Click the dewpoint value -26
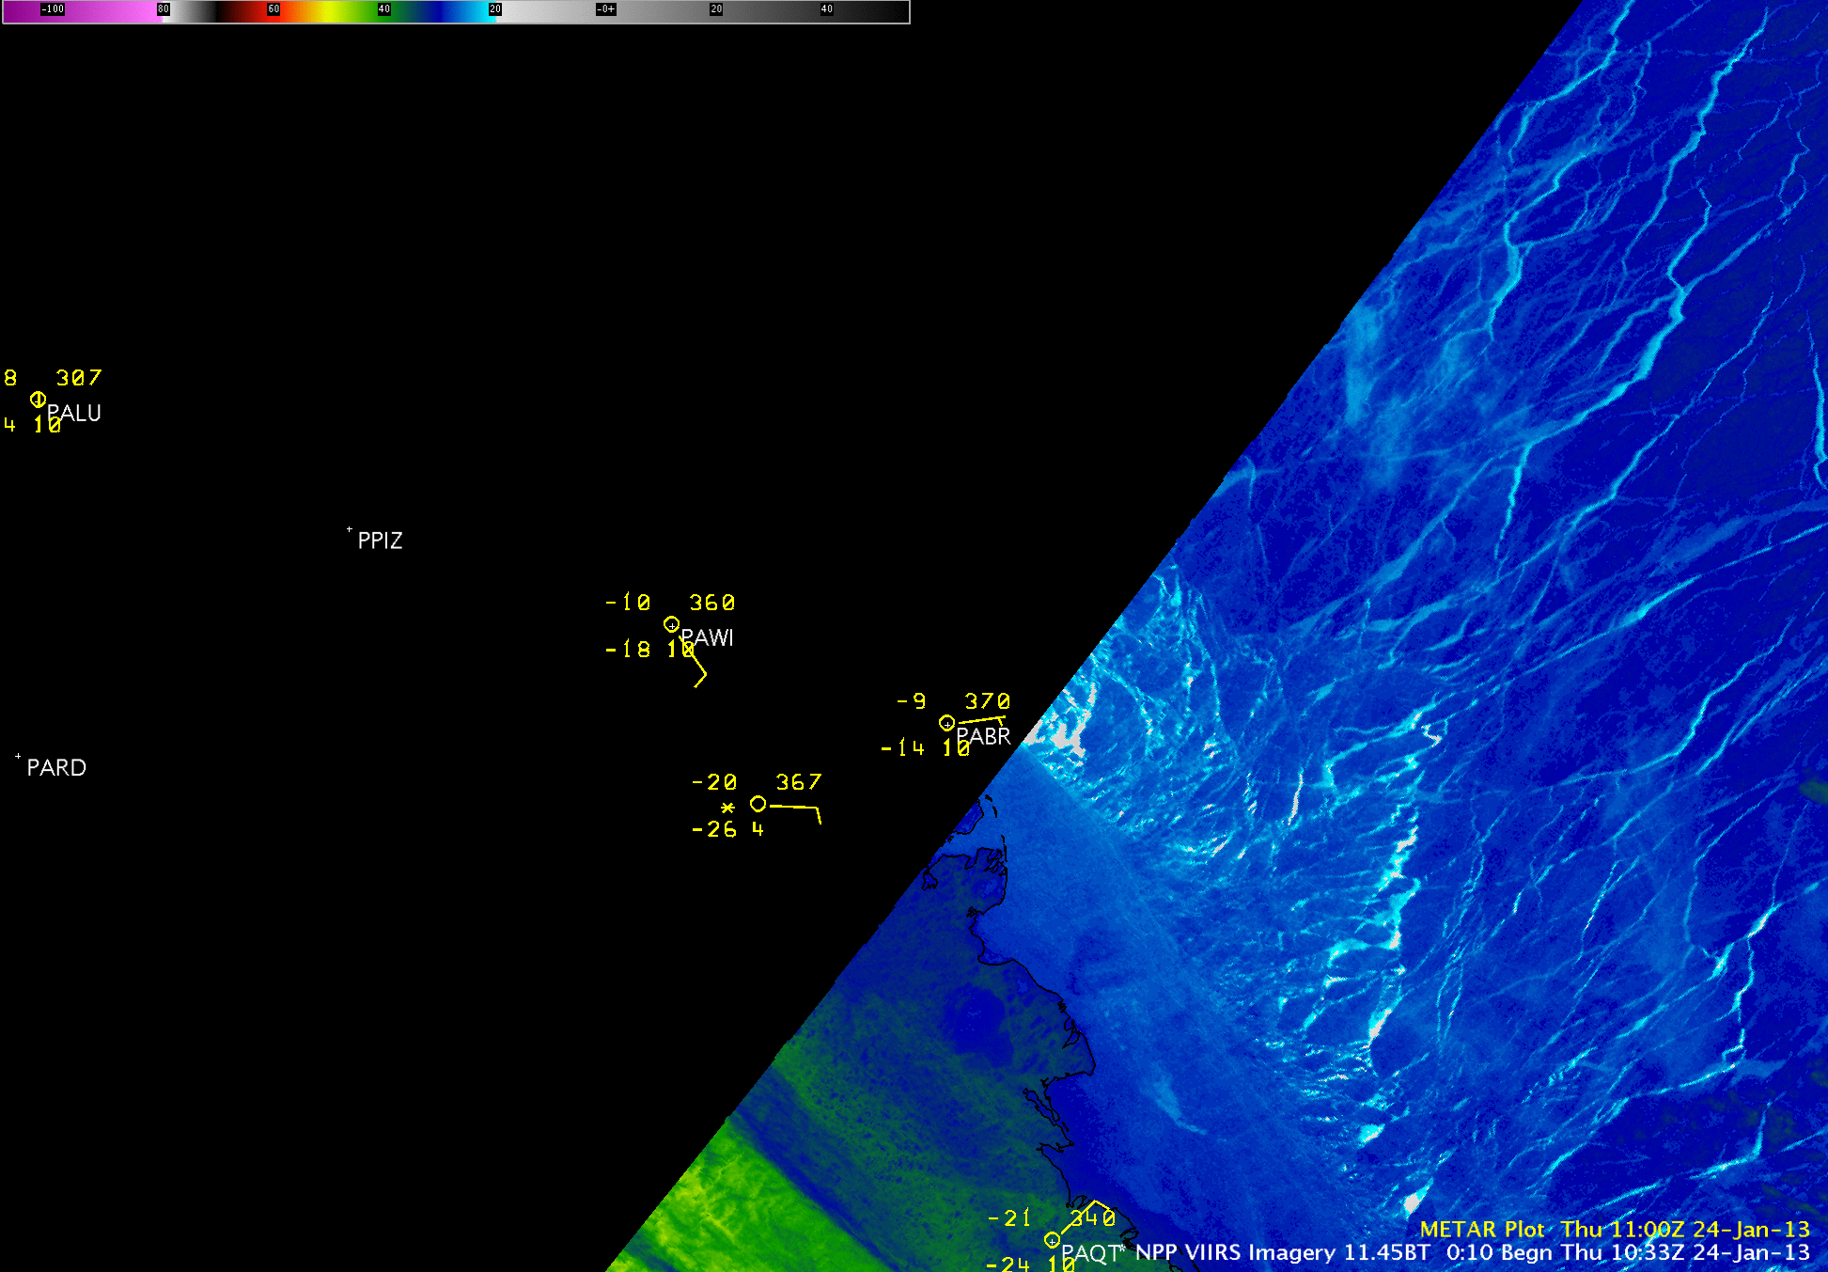1828x1272 pixels. [x=714, y=829]
